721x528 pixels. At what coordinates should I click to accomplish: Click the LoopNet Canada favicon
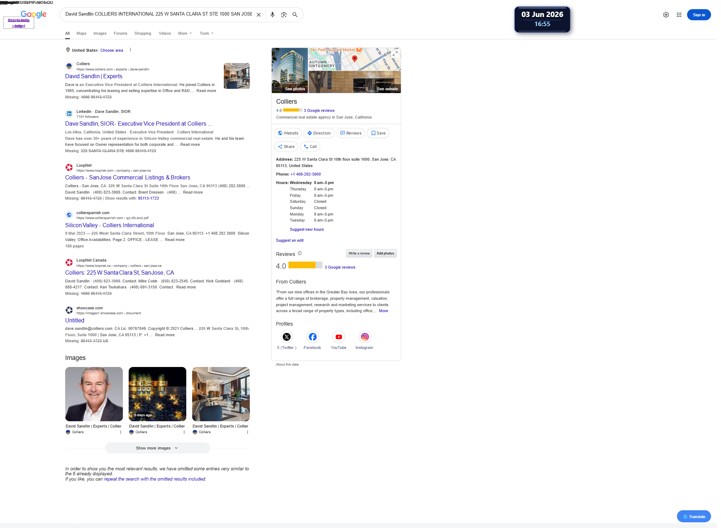point(69,263)
